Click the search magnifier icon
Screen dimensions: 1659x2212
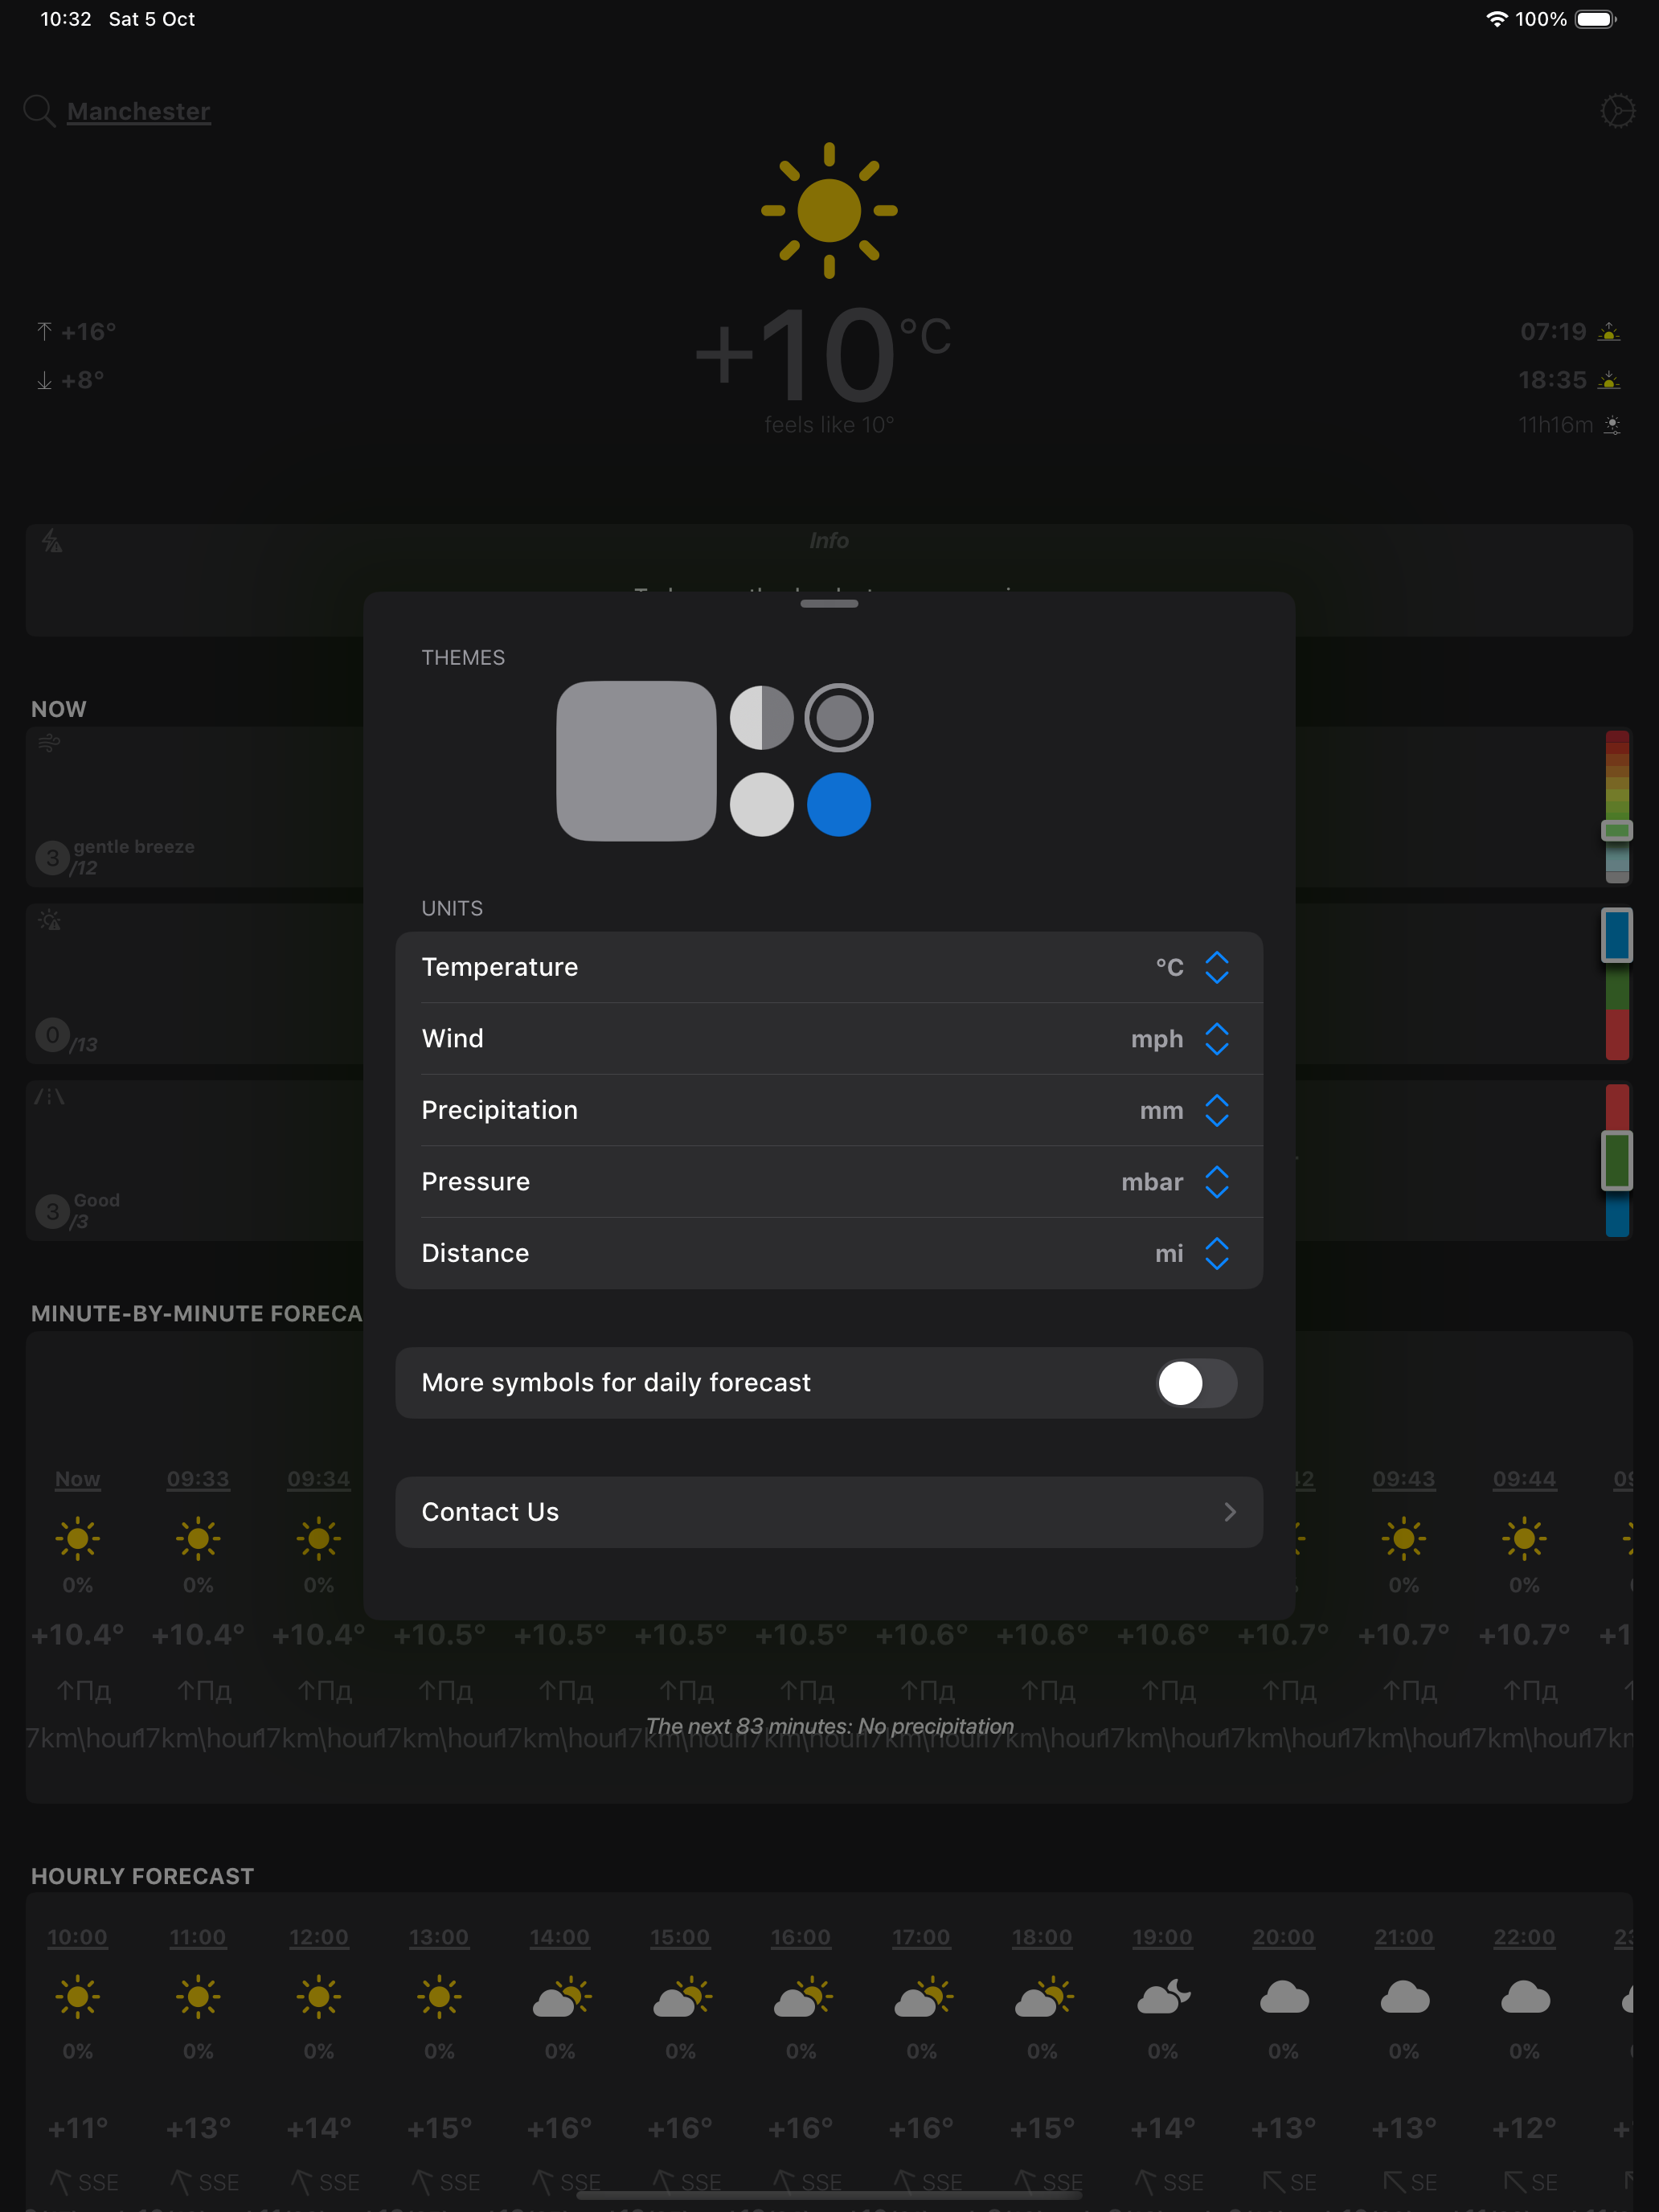pyautogui.click(x=39, y=111)
